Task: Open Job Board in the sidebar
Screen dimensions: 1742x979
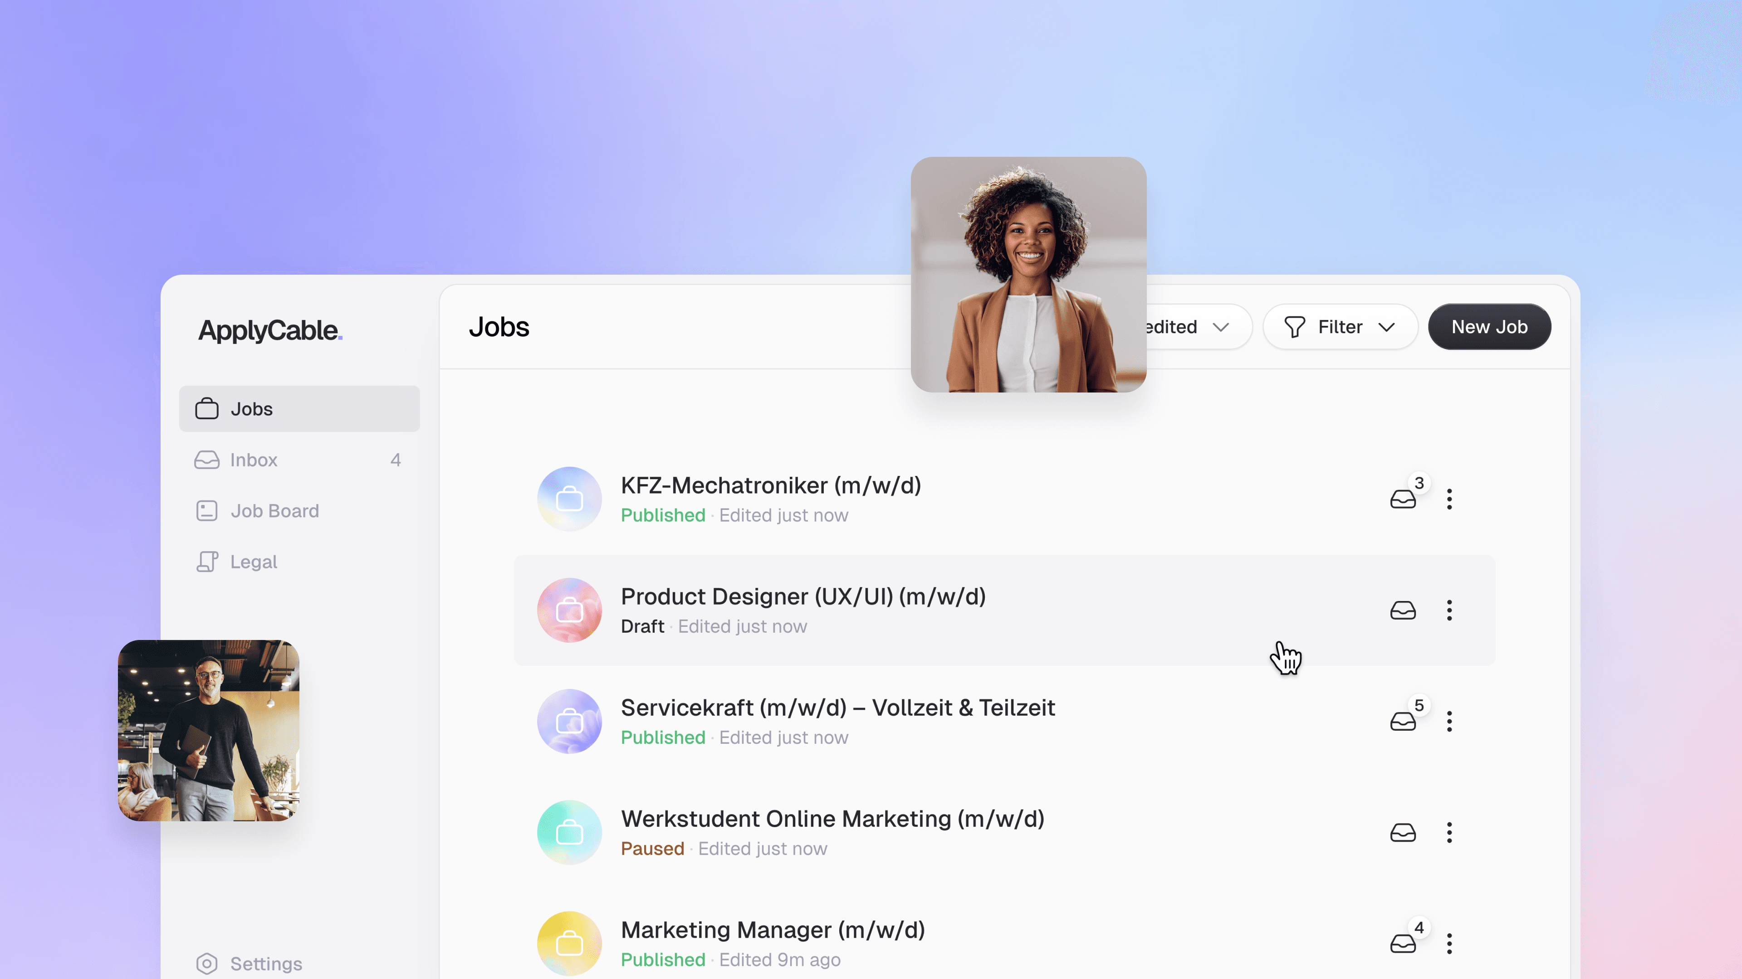Action: coord(299,511)
